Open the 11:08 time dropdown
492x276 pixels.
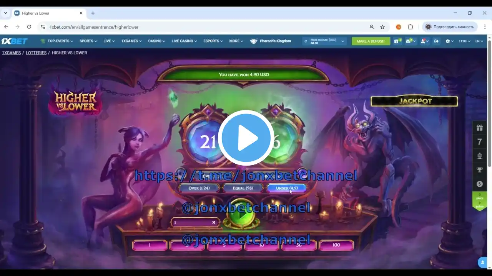coord(464,41)
